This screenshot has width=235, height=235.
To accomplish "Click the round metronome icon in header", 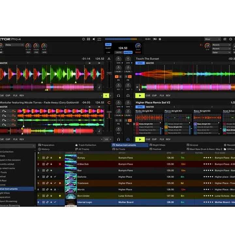I will (x=84, y=39).
